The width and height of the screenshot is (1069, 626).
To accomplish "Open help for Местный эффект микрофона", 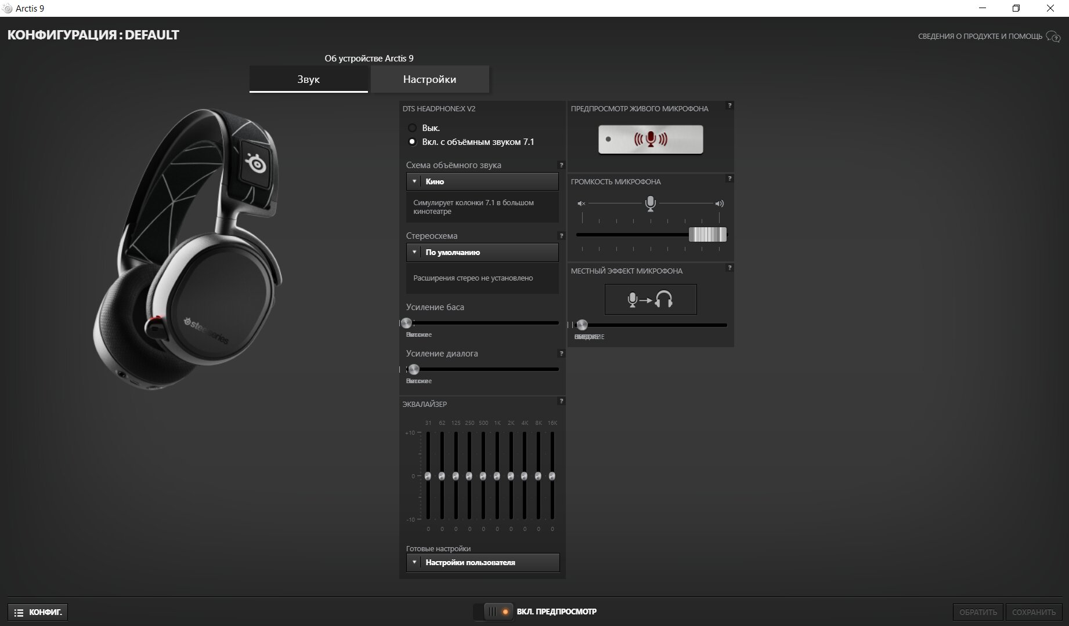I will pyautogui.click(x=730, y=268).
